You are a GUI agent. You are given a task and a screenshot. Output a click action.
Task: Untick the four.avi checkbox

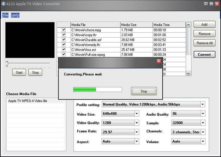click(64, 50)
